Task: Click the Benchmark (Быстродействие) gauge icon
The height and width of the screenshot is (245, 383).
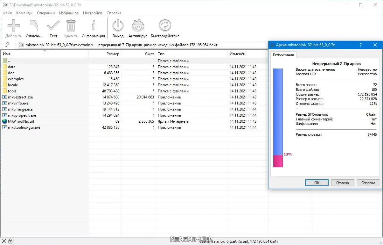Action: 165,25
